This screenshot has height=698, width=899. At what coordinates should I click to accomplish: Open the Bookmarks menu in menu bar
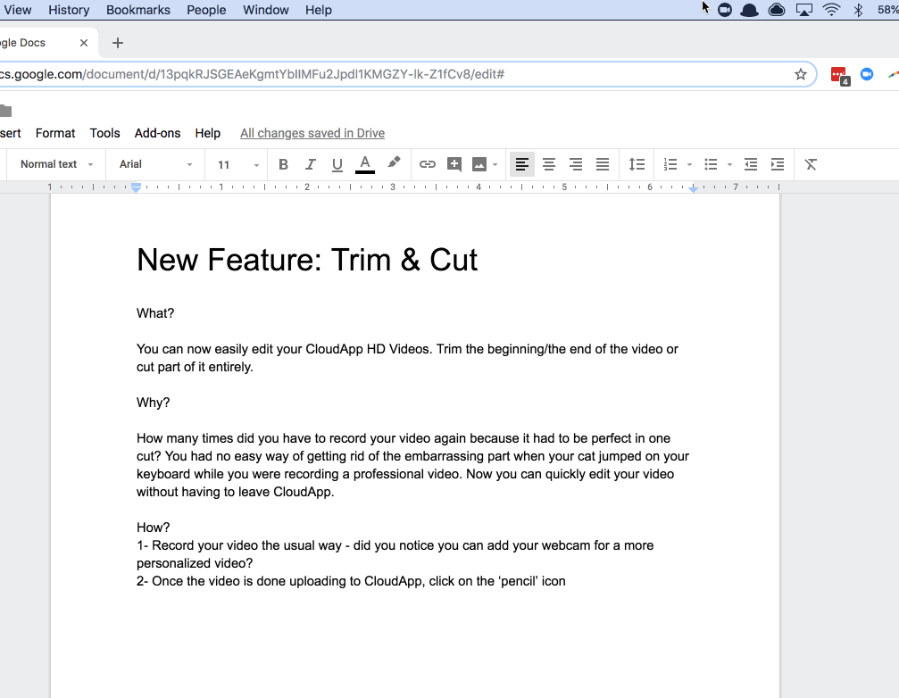pos(138,10)
